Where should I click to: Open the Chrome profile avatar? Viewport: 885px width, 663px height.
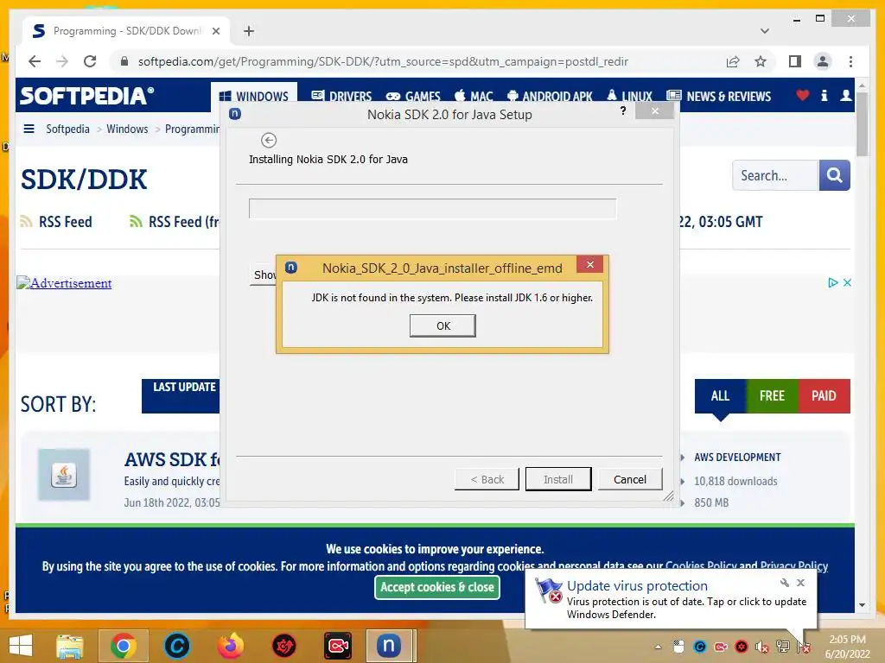point(823,61)
